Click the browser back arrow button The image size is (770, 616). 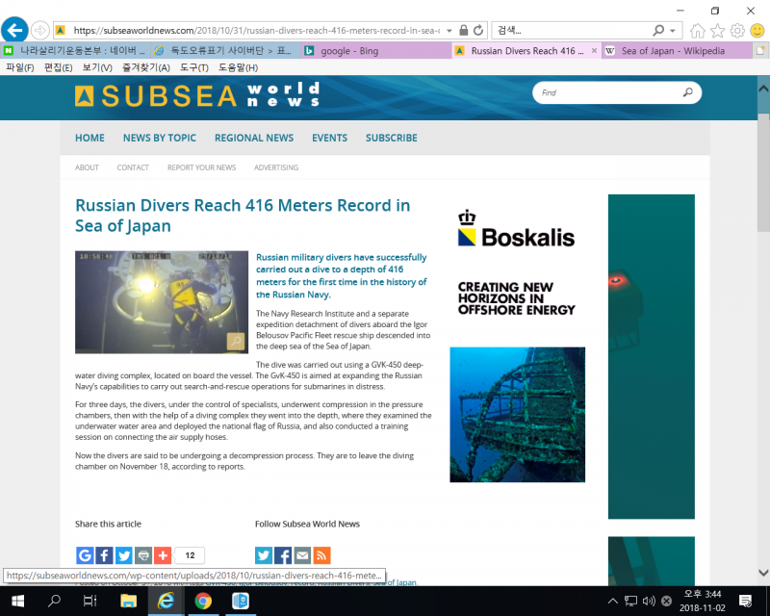(14, 30)
